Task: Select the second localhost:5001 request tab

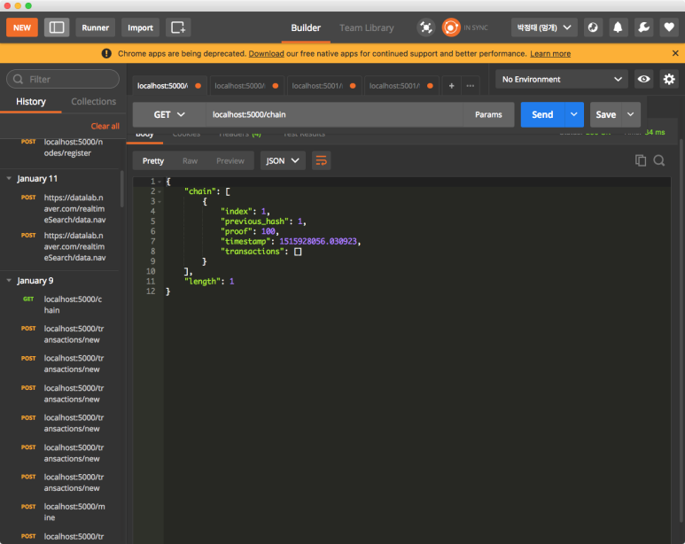Action: (401, 86)
